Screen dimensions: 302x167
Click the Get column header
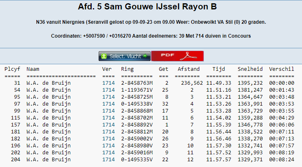tap(164, 69)
